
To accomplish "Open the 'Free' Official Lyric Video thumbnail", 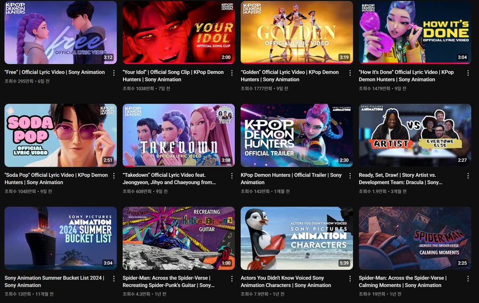I will (61, 32).
